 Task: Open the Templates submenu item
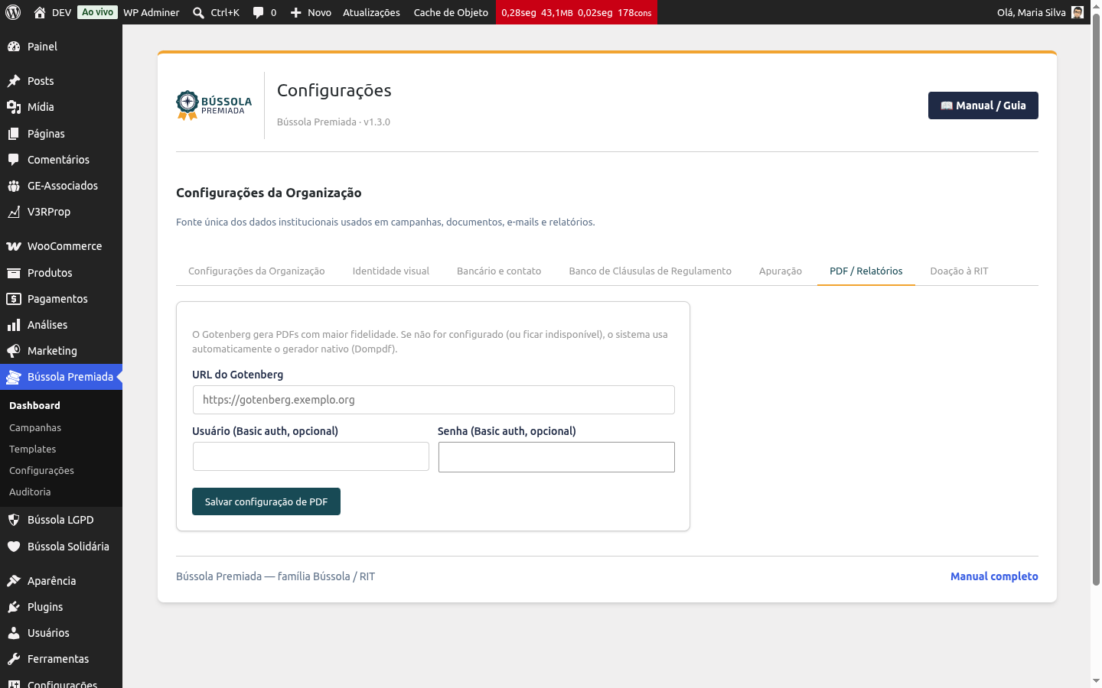tap(33, 449)
